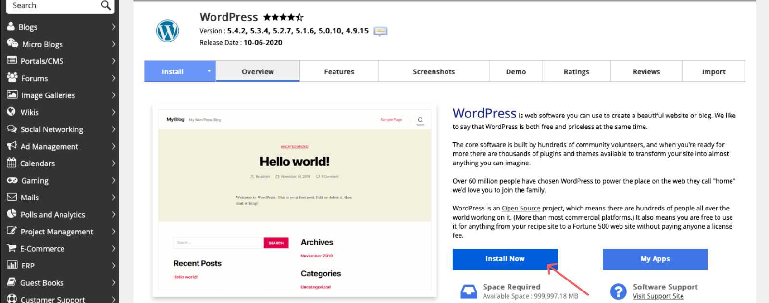This screenshot has width=769, height=303.
Task: Open the Features tab
Action: pos(339,71)
